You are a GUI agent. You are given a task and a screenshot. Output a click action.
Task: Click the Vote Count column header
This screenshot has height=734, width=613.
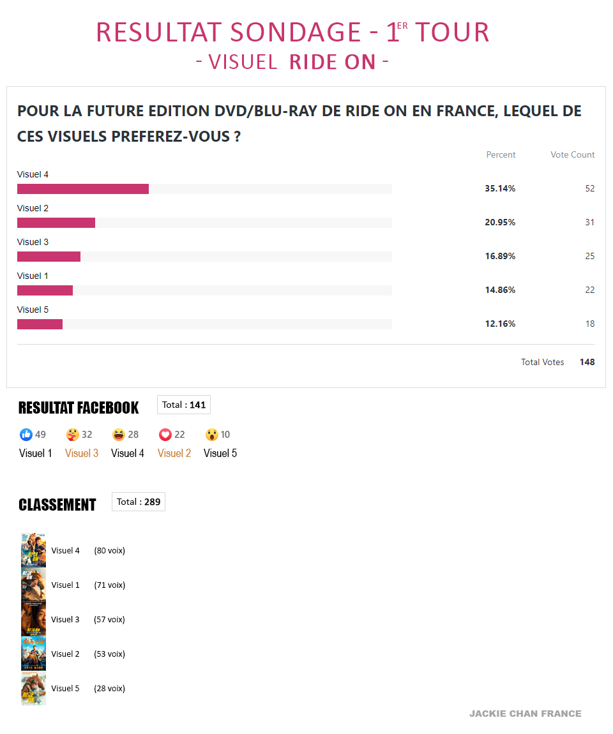(x=572, y=155)
